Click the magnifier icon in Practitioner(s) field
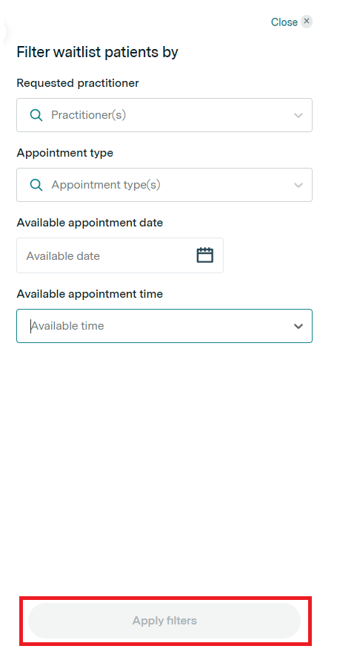 click(x=36, y=115)
